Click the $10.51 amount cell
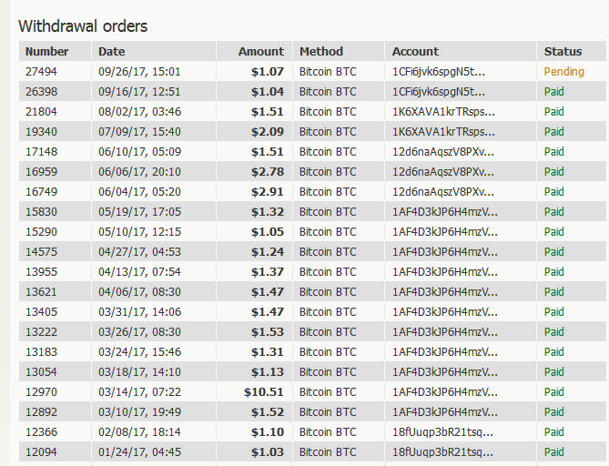The image size is (609, 466). (x=264, y=392)
